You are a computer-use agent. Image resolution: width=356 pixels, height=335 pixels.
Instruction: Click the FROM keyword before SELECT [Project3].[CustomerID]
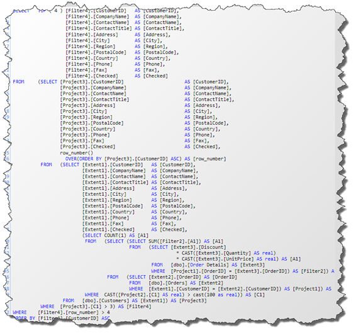pyautogui.click(x=18, y=82)
